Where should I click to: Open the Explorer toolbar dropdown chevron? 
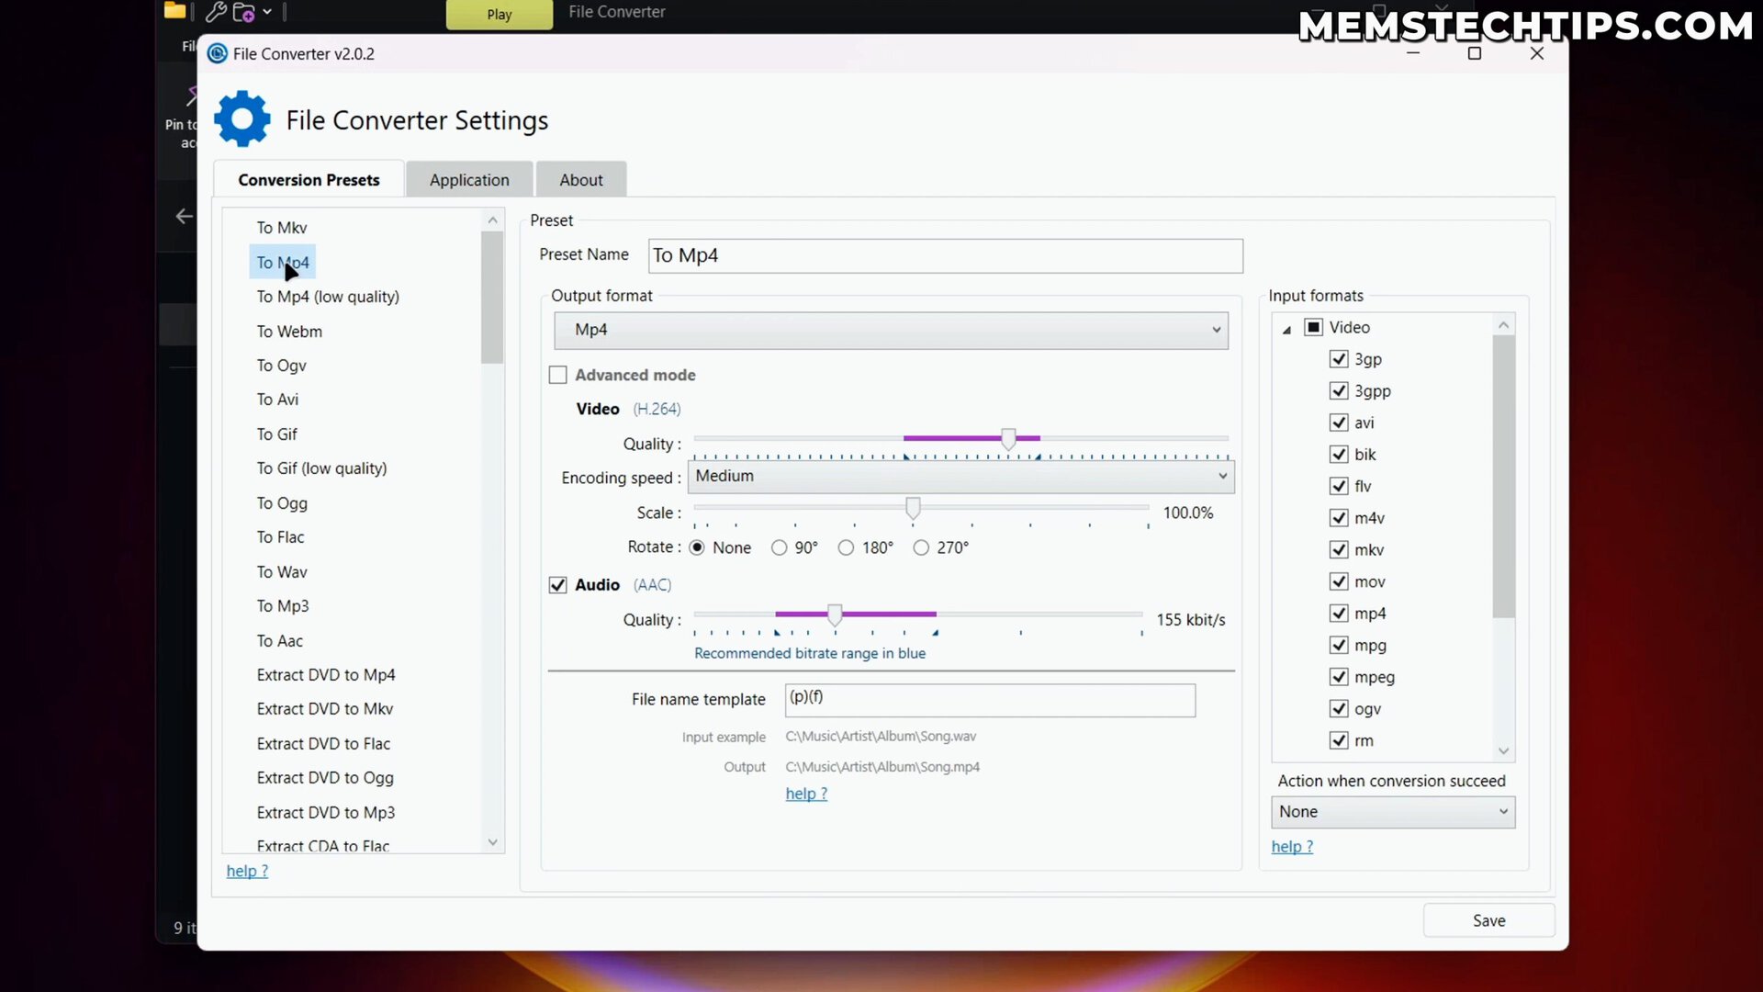(x=266, y=12)
